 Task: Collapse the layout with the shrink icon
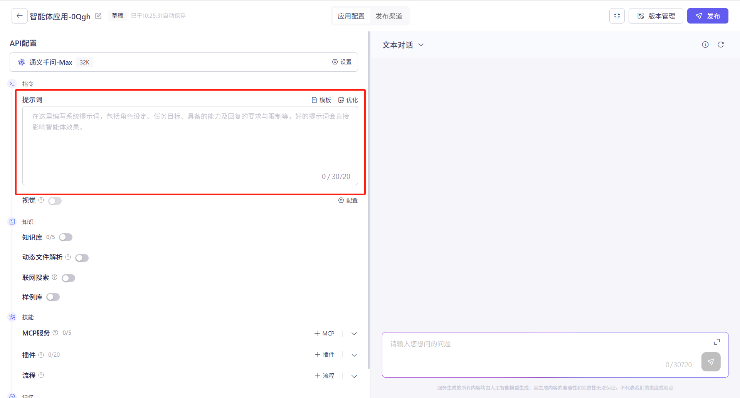coord(617,16)
